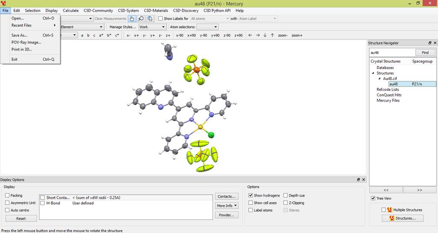Rotate using the y+ button
This screenshot has height=233, width=438.
point(153,35)
